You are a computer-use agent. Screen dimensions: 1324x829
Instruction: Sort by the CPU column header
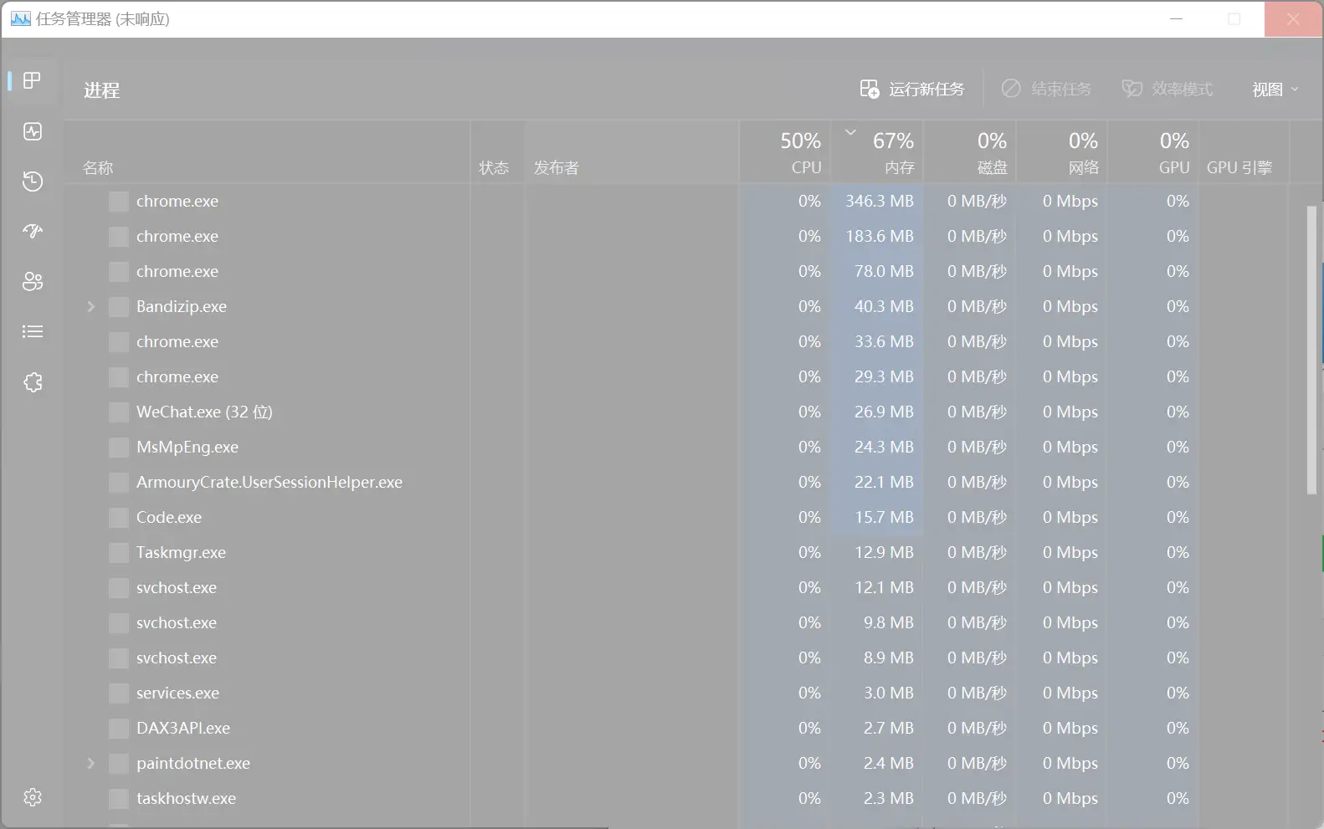(x=786, y=152)
